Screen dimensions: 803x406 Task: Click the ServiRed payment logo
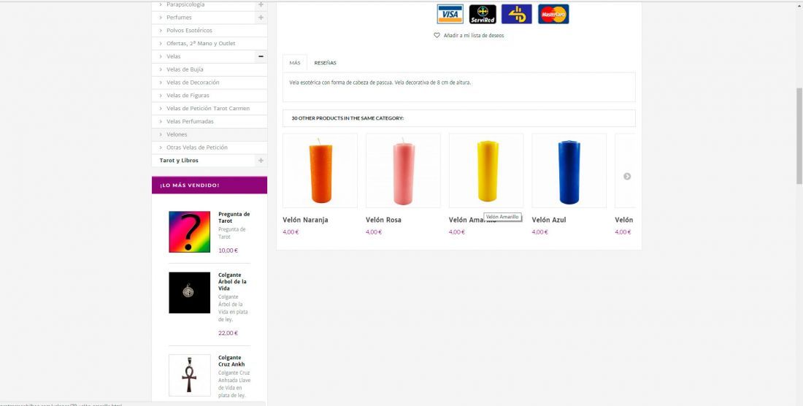pyautogui.click(x=483, y=14)
